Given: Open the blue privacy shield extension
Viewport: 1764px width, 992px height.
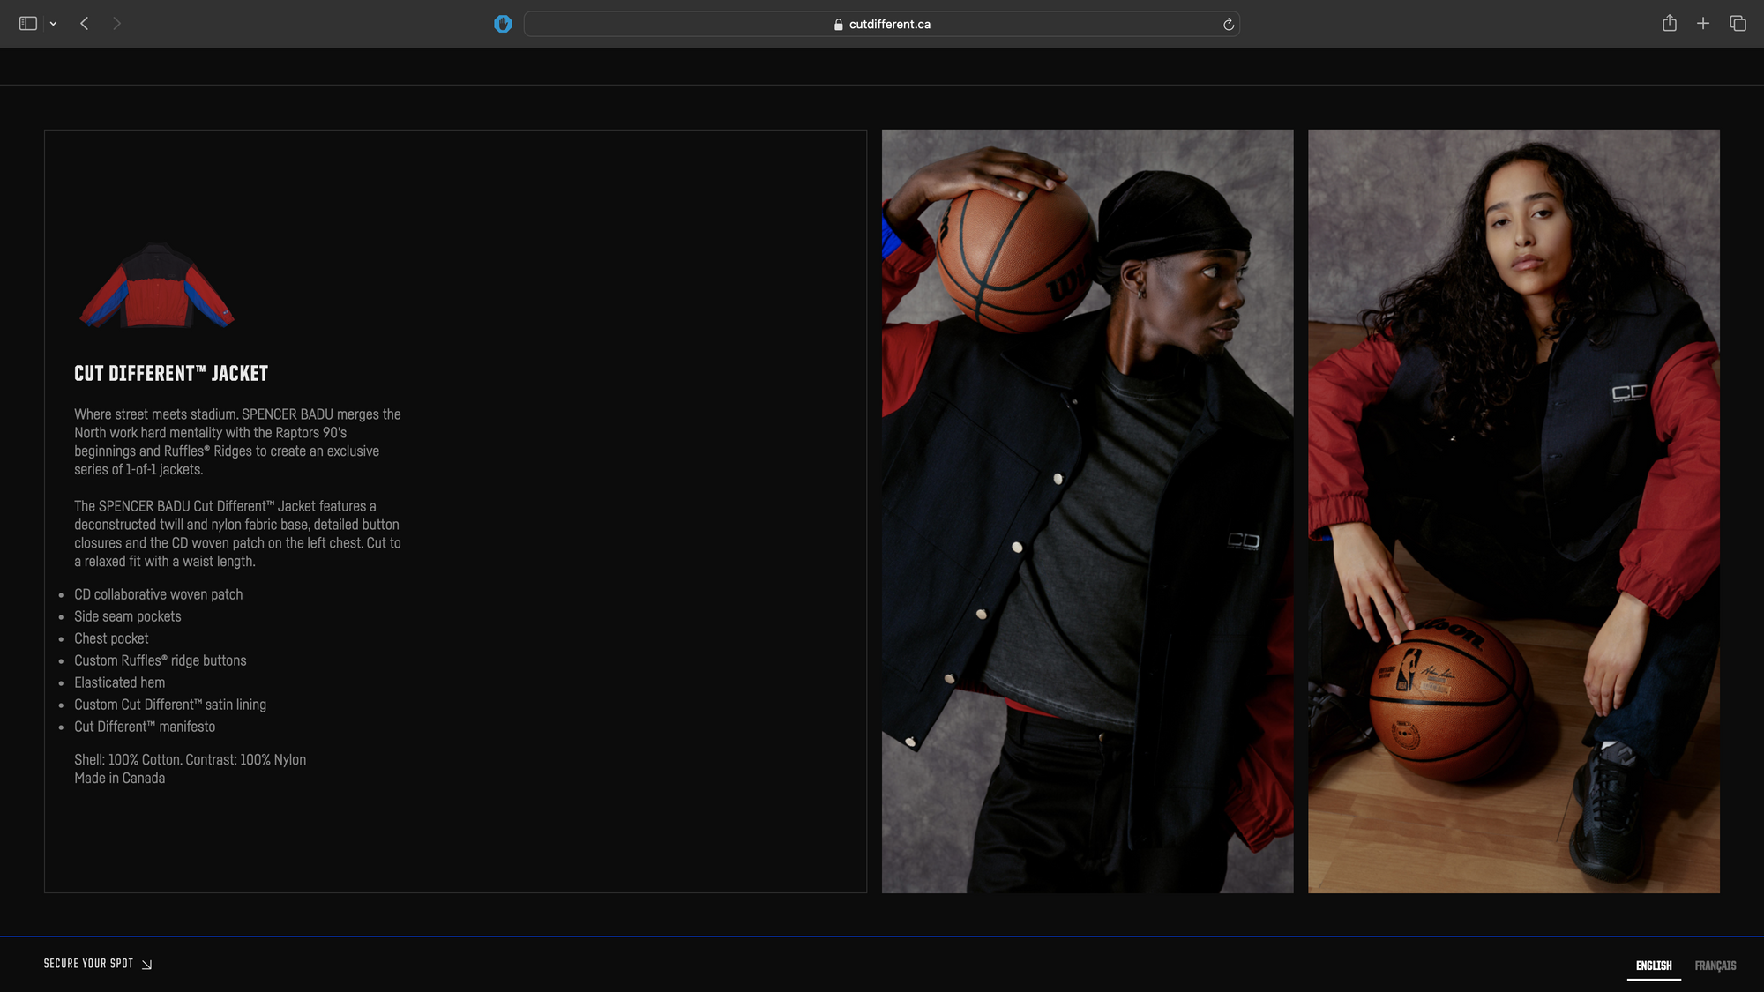Looking at the screenshot, I should tap(503, 24).
